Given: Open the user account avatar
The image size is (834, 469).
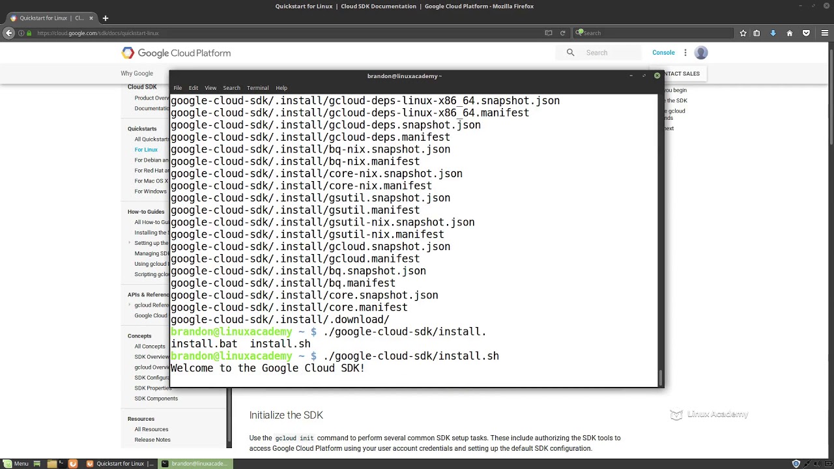Looking at the screenshot, I should tap(701, 53).
